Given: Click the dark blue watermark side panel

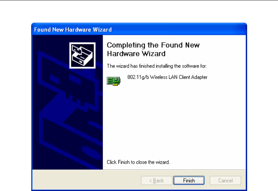Looking at the screenshot, I should 67,102.
